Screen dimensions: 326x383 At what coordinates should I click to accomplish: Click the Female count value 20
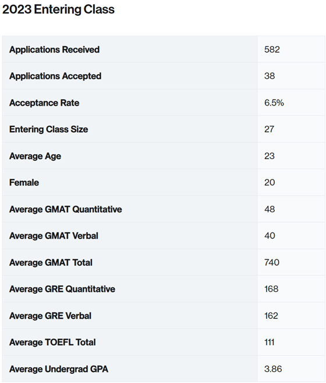(270, 182)
